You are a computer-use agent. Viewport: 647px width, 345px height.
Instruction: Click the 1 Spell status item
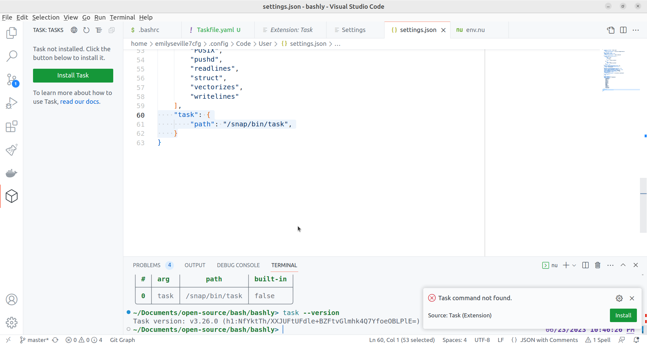point(598,340)
